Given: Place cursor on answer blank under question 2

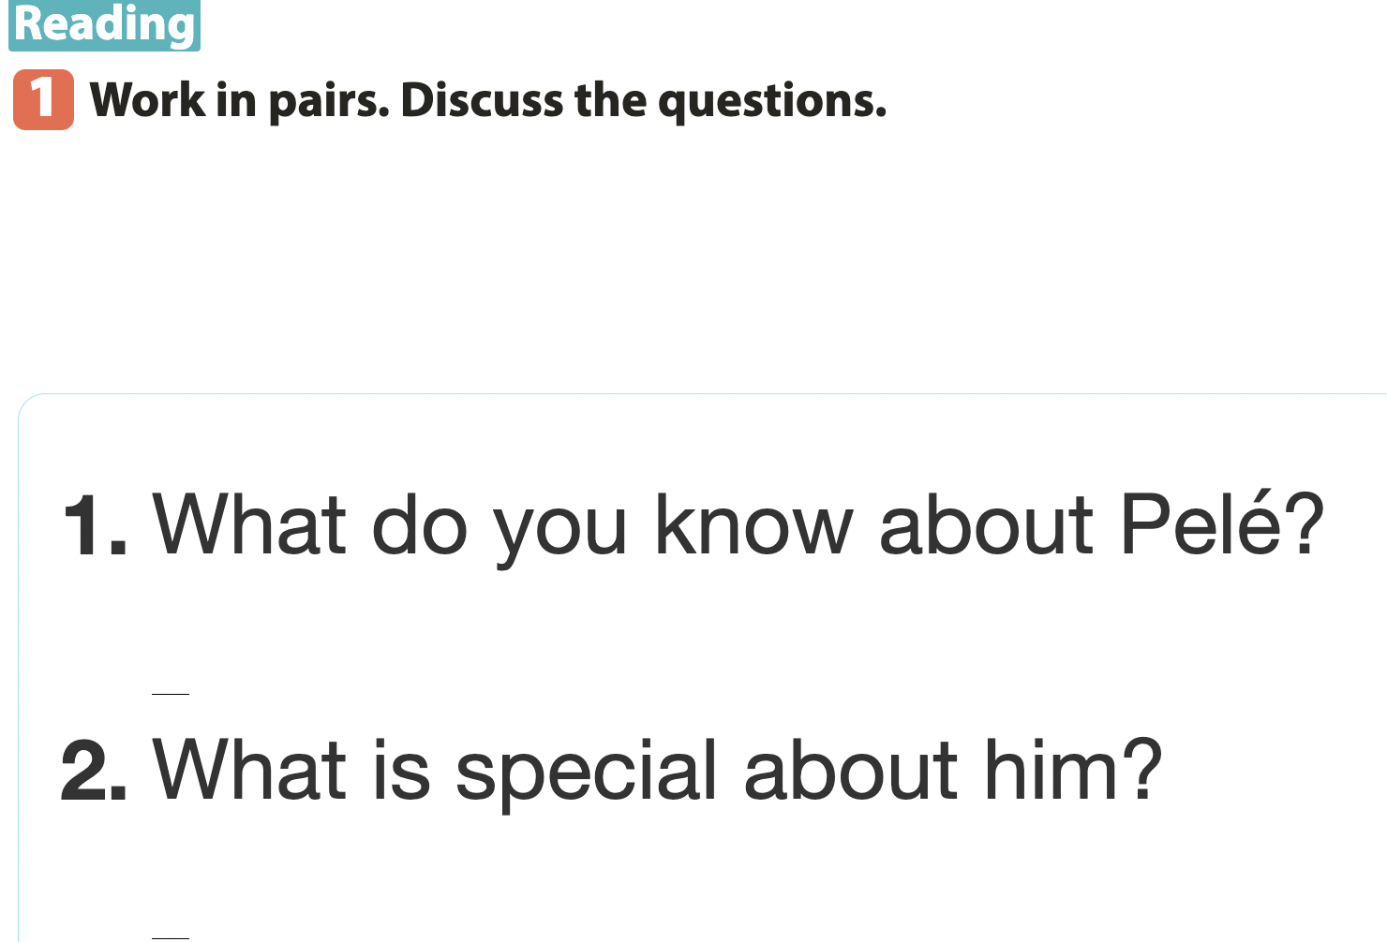Looking at the screenshot, I should click(171, 936).
